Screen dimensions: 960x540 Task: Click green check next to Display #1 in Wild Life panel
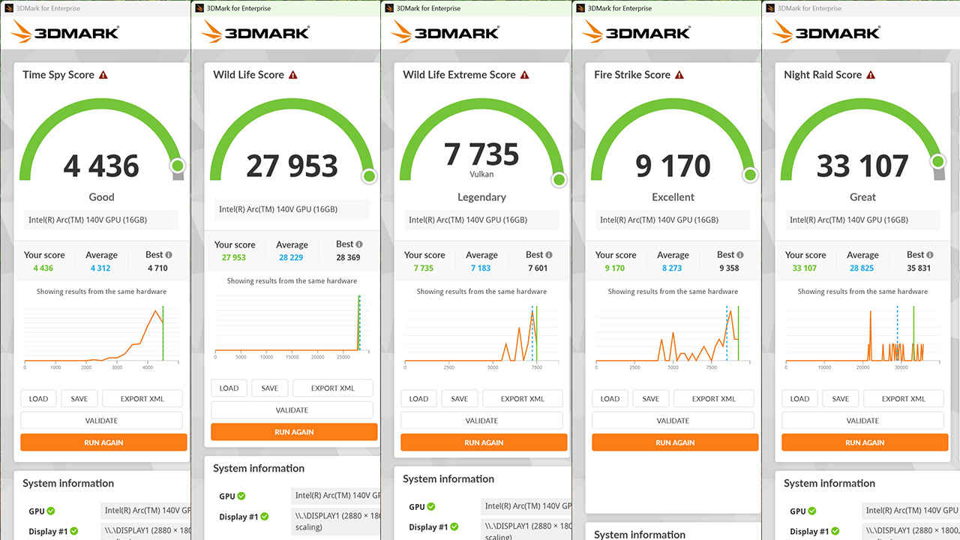(264, 517)
